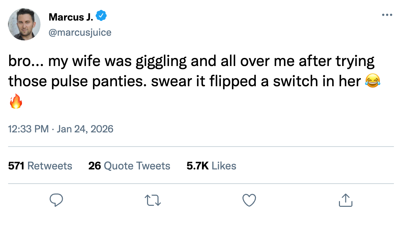Click the fire emoji
Viewport: 402px width, 225px height.
tap(16, 101)
